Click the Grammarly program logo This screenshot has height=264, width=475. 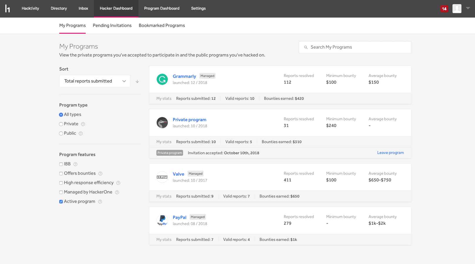162,79
